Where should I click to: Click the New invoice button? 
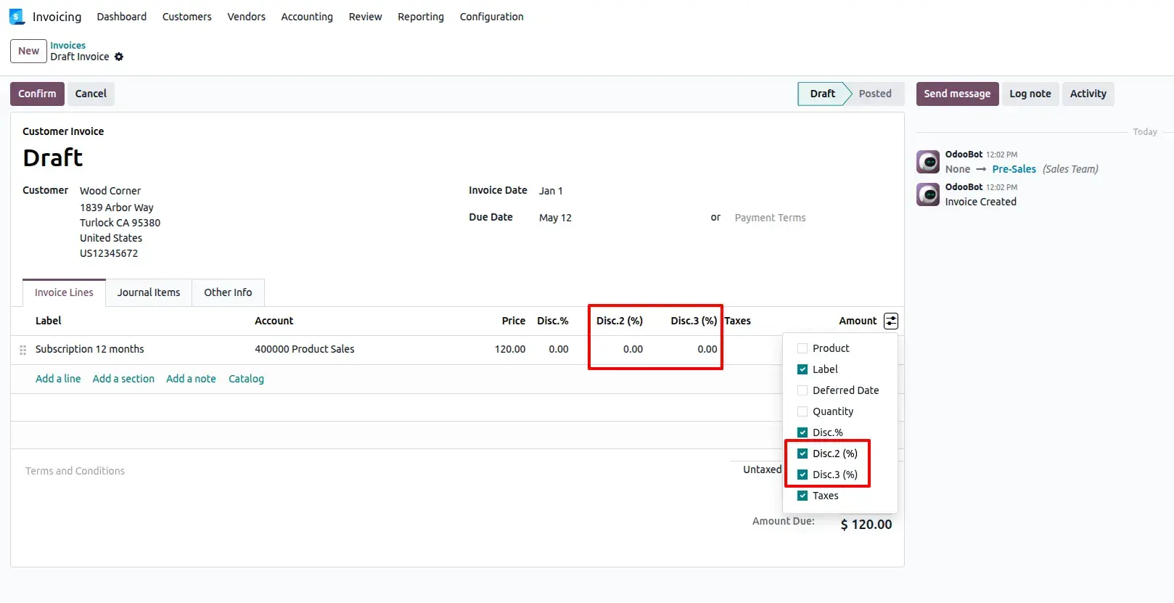pos(28,51)
